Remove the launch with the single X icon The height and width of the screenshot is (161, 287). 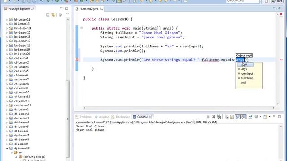click(x=213, y=117)
